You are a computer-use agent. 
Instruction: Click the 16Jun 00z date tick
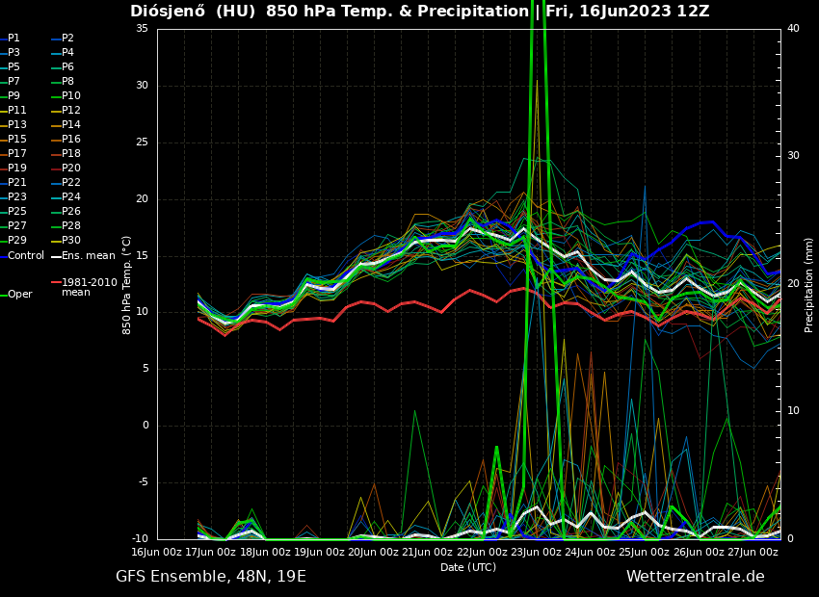coord(157,552)
